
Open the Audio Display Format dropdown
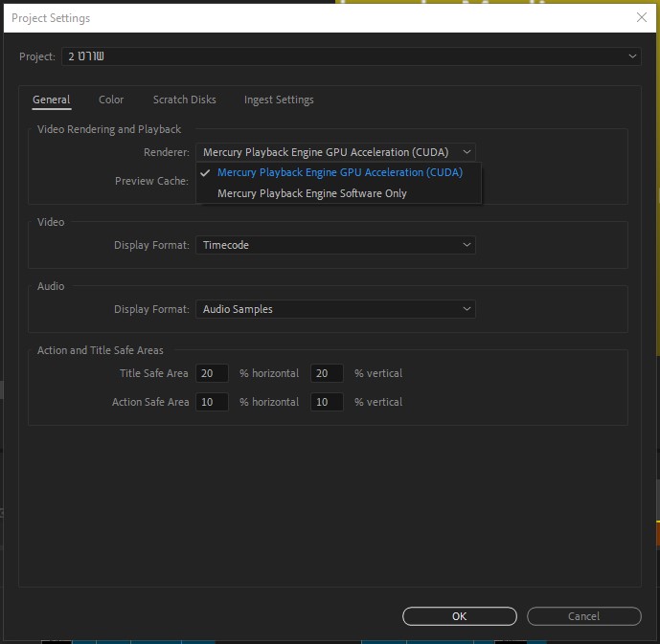(335, 309)
